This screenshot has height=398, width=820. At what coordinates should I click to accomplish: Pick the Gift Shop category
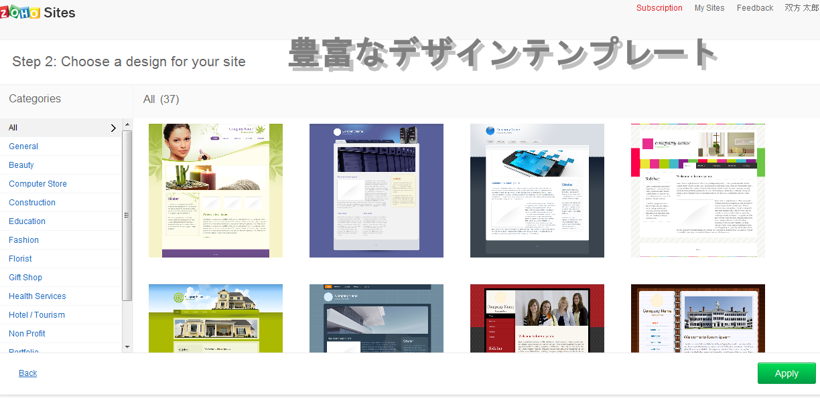tap(25, 278)
